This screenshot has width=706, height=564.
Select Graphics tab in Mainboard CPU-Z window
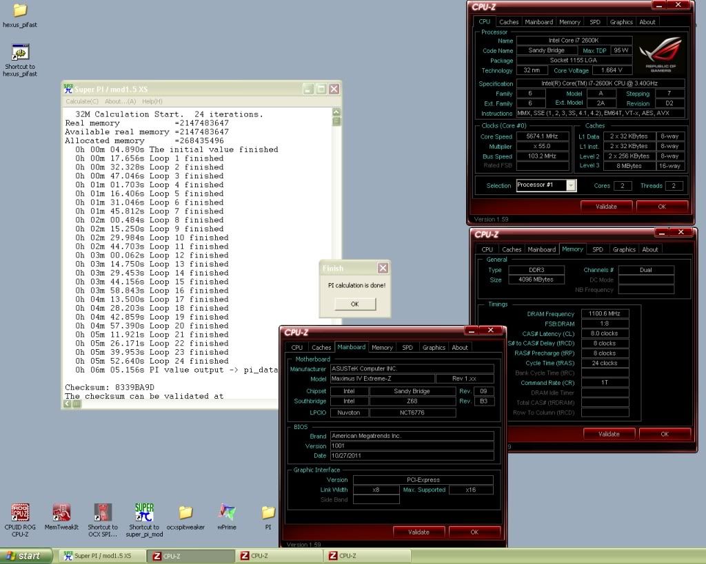[434, 348]
